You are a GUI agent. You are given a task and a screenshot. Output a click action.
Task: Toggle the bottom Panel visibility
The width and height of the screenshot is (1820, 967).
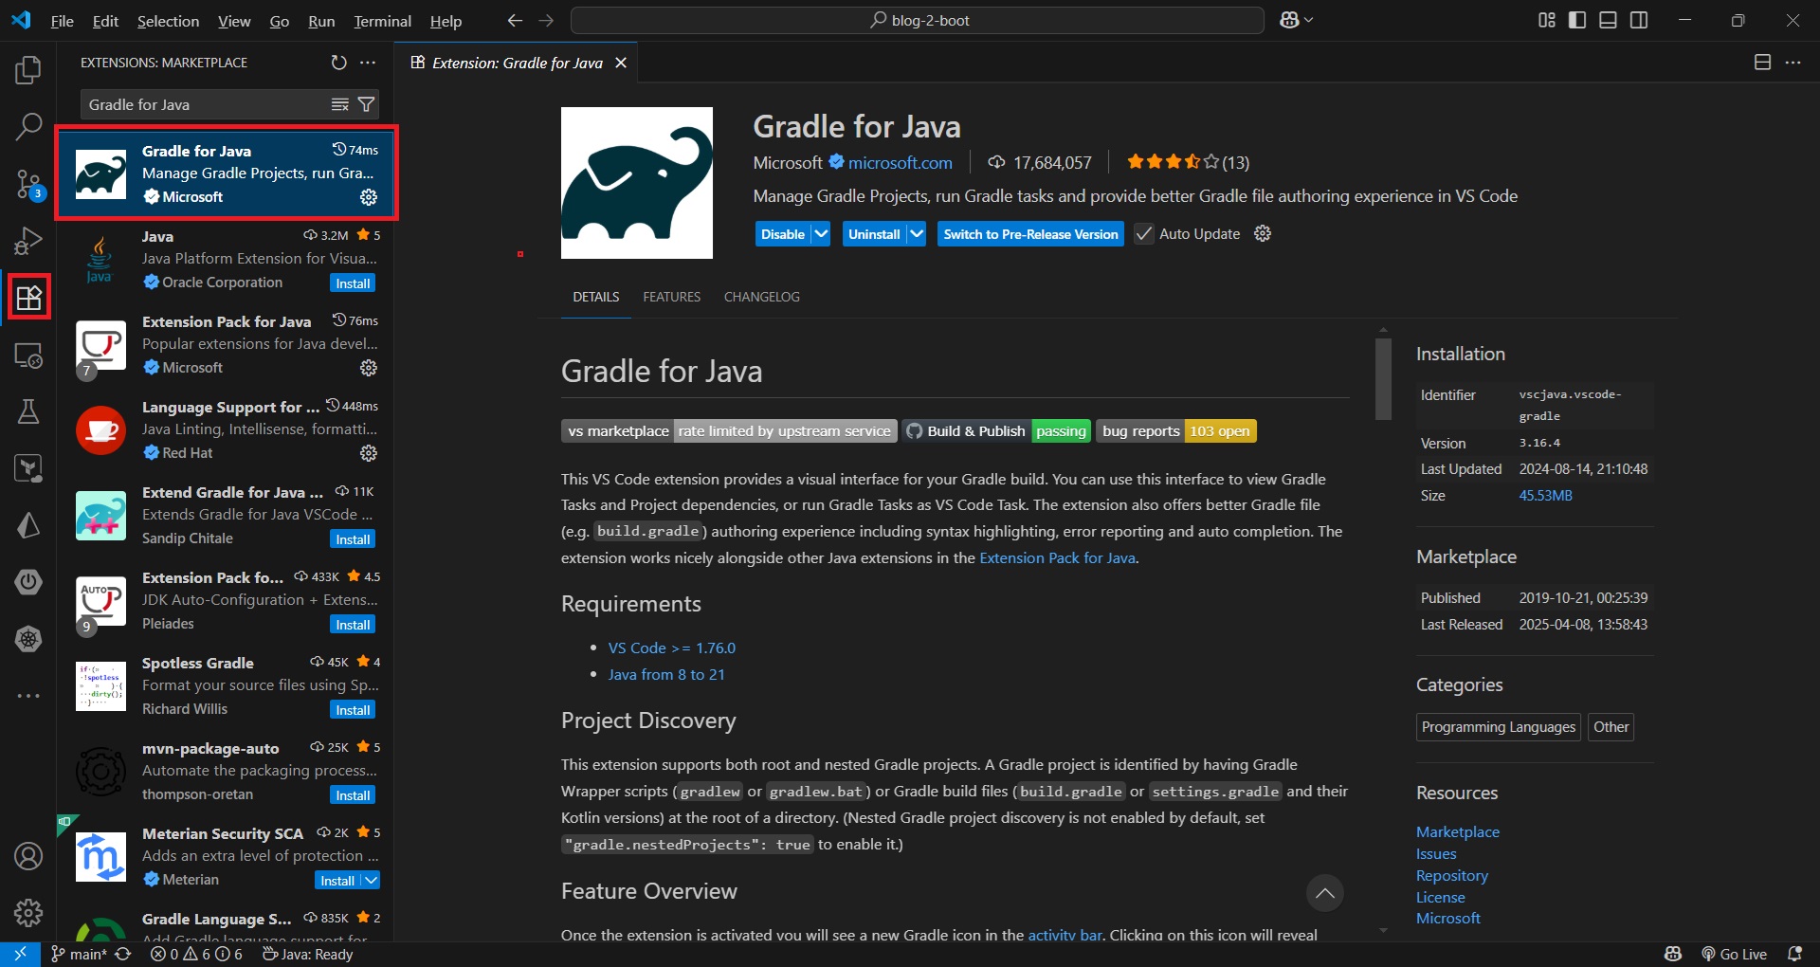tap(1608, 20)
